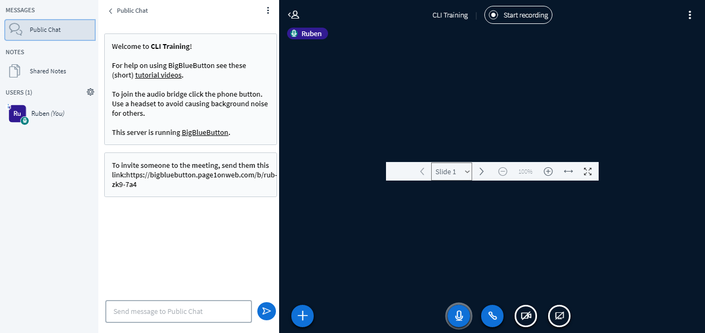The image size is (705, 333).
Task: Open the Slide 1 dropdown
Action: coord(451,172)
